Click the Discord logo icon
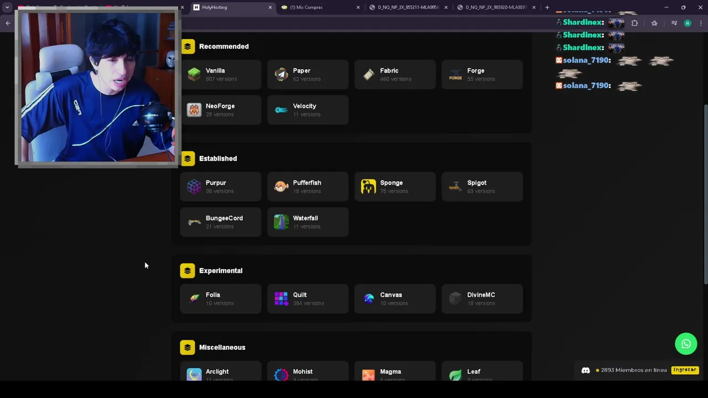708x398 pixels. 586,370
